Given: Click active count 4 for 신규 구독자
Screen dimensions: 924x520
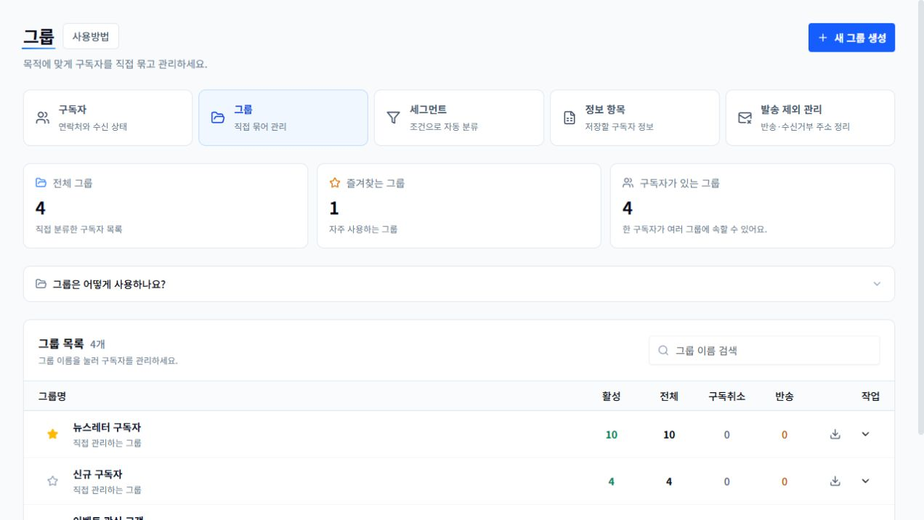Looking at the screenshot, I should click(612, 481).
